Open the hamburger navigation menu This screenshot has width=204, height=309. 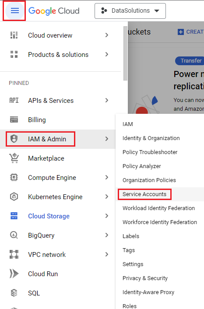pos(15,11)
